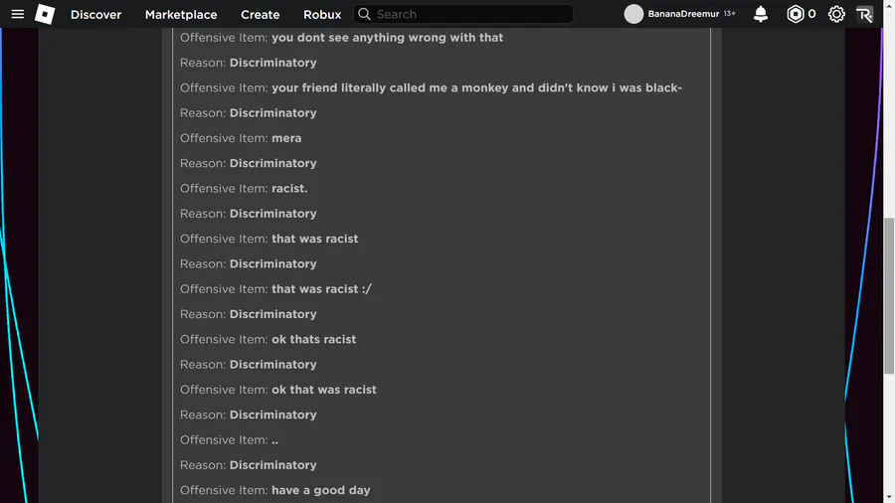The image size is (895, 503).
Task: Click the scrollbar down arrow
Action: 889,498
